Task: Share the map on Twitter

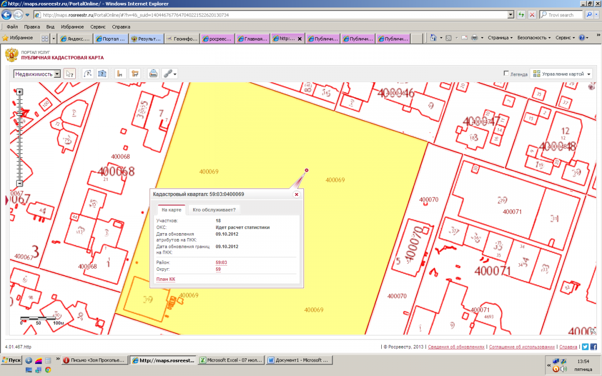Action: [585, 346]
